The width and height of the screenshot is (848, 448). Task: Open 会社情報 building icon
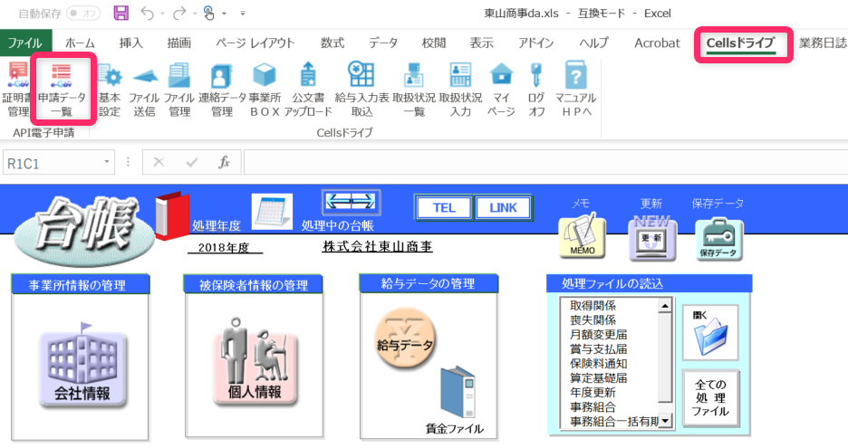(x=82, y=365)
